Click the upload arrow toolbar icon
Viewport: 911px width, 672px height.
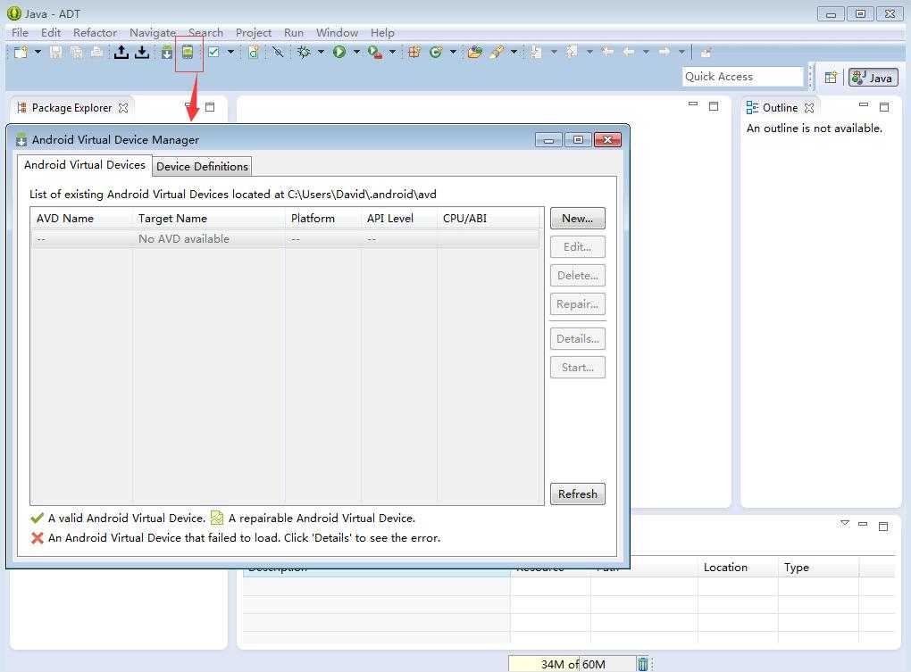coord(121,53)
